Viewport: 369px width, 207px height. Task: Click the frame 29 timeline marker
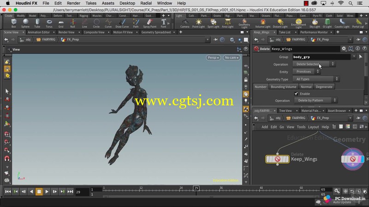coord(196,188)
